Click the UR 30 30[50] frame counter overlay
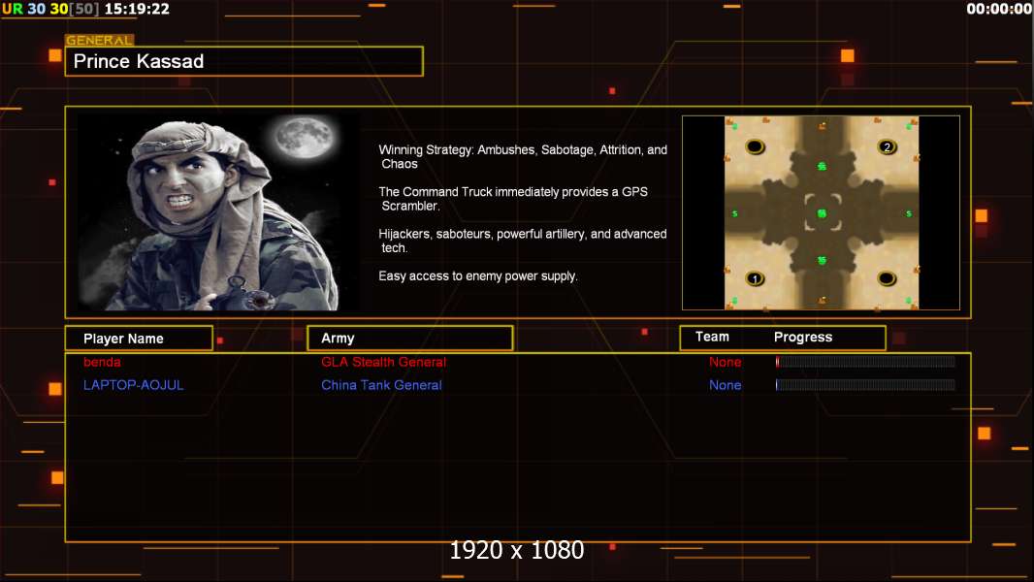Image resolution: width=1034 pixels, height=582 pixels. pos(50,10)
